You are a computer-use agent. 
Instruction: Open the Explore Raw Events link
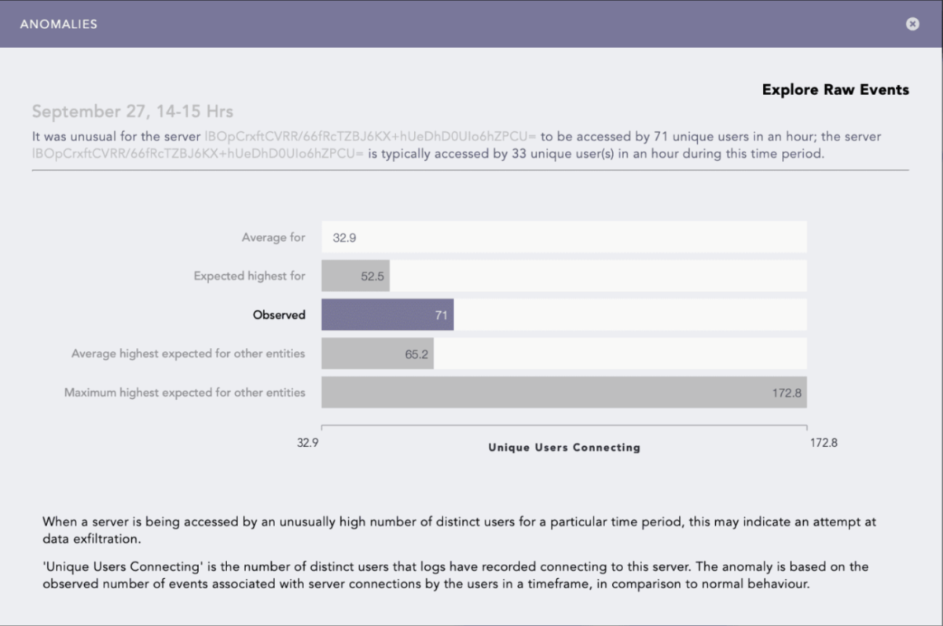(x=835, y=90)
